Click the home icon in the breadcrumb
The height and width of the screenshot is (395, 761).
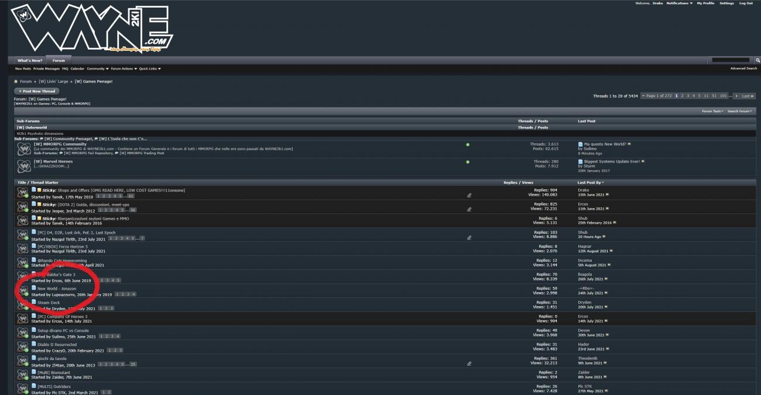click(16, 82)
